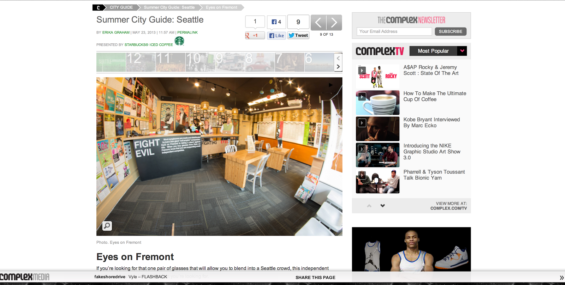565x285 pixels.
Task: Click the Starbucks logo icon
Action: point(179,41)
